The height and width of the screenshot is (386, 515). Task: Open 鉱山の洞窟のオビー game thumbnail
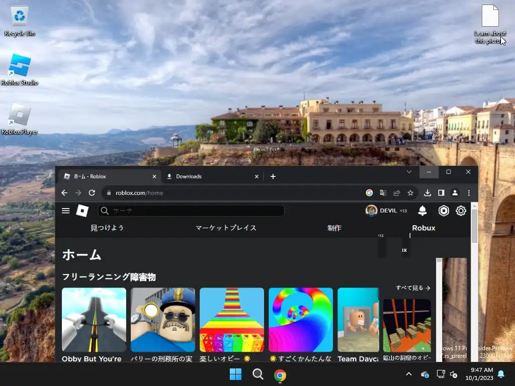coord(407,325)
